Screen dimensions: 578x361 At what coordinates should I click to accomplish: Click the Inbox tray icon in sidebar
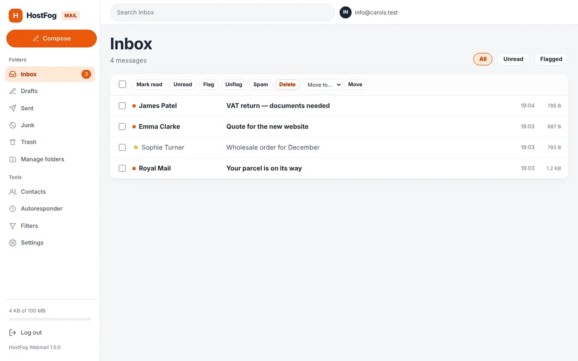pyautogui.click(x=13, y=74)
